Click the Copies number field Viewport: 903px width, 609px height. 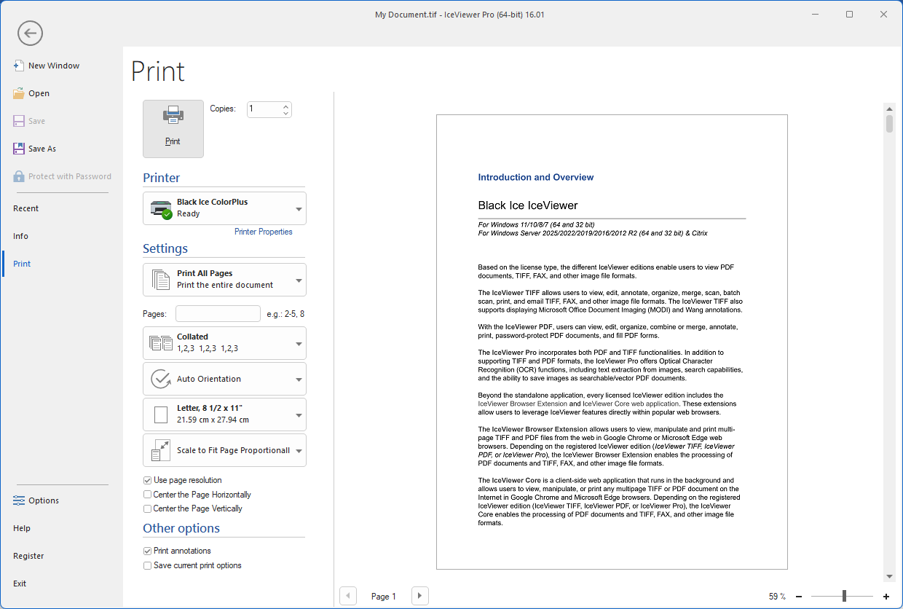click(264, 109)
